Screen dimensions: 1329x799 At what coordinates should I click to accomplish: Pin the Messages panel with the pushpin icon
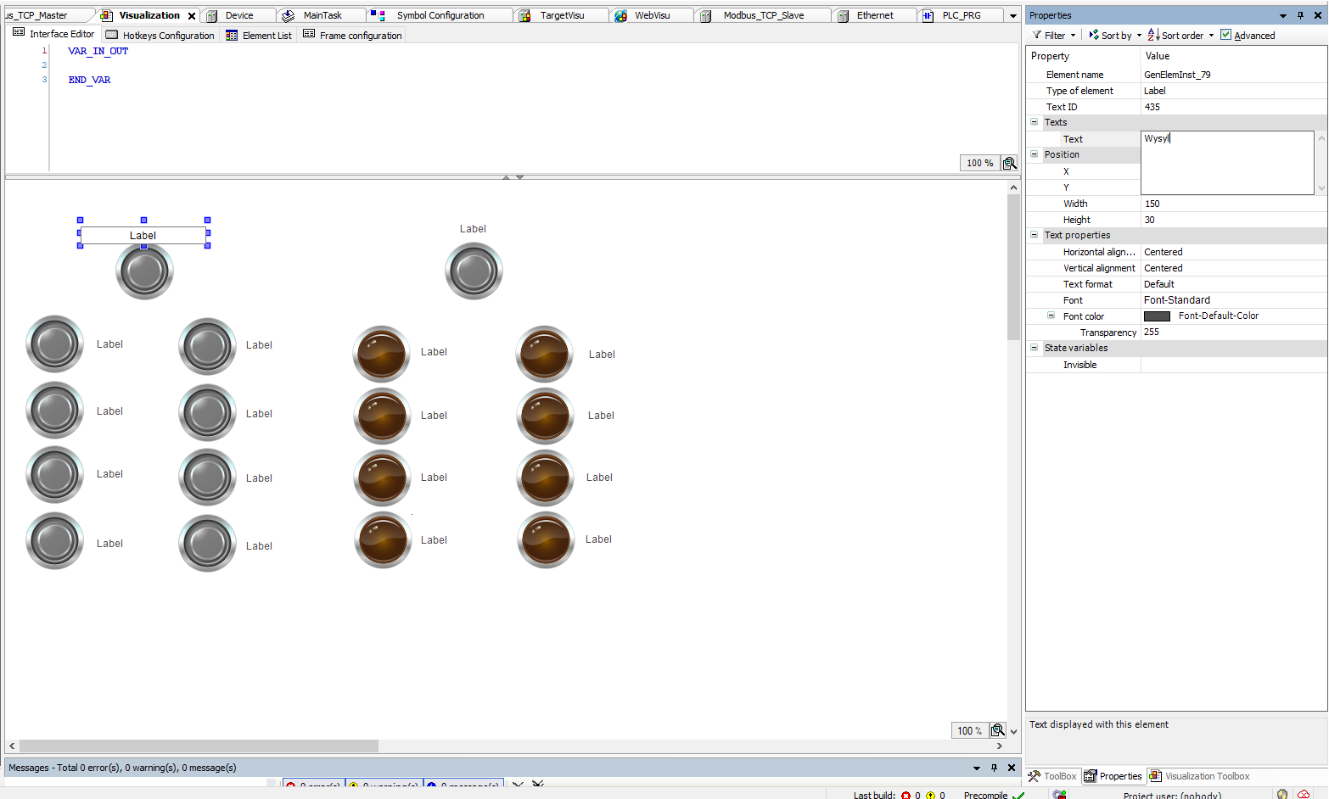994,768
